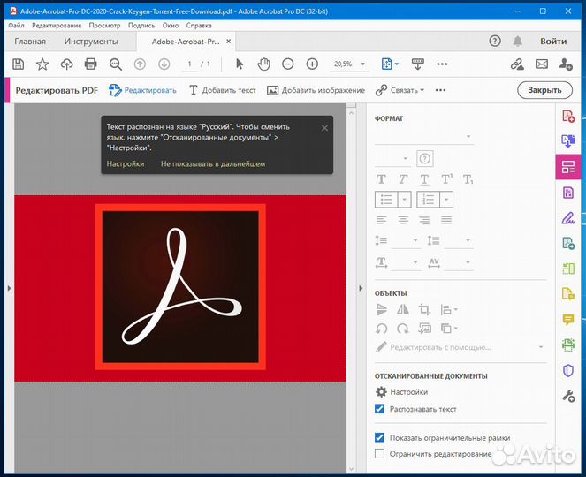Image resolution: width=586 pixels, height=477 pixels.
Task: Open the Справка menu
Action: click(x=199, y=26)
